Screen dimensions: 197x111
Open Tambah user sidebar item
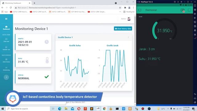[6, 48]
